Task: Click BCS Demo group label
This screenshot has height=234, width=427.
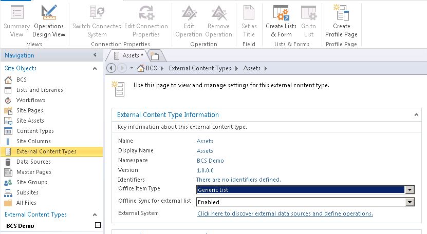Action: [20, 226]
